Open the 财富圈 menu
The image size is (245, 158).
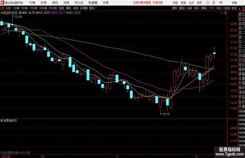coord(93,3)
